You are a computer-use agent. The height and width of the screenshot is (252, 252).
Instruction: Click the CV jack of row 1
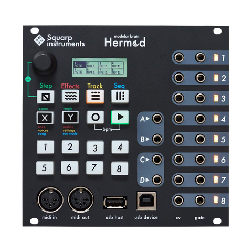coord(178,57)
